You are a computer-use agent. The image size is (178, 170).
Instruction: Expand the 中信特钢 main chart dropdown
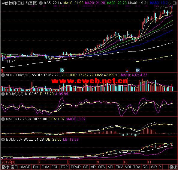(41, 3)
